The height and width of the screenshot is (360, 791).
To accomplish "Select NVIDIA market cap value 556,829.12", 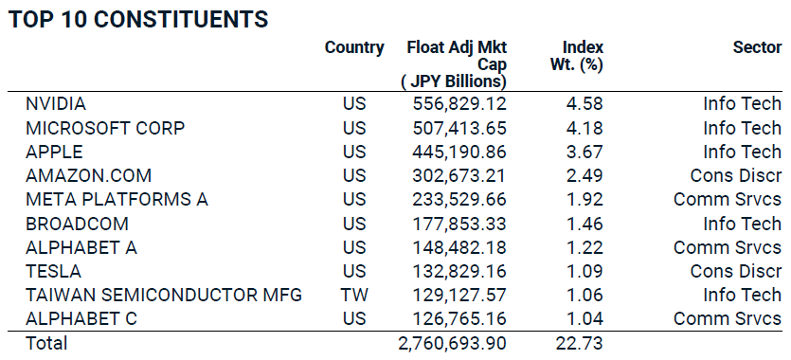I will pos(459,104).
